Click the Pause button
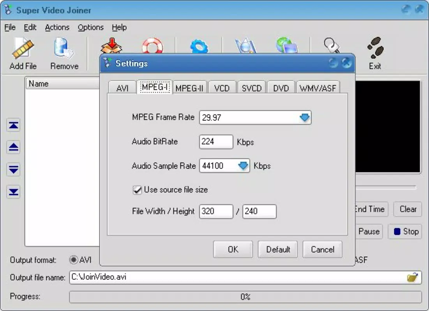Screen dimensions: 429x311 [369, 232]
